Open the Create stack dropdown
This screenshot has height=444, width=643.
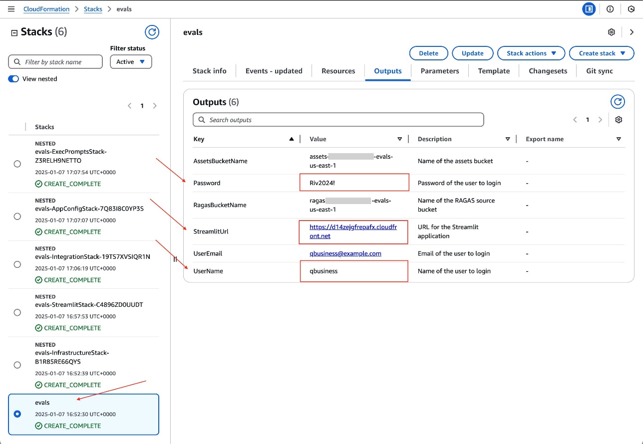(x=602, y=53)
